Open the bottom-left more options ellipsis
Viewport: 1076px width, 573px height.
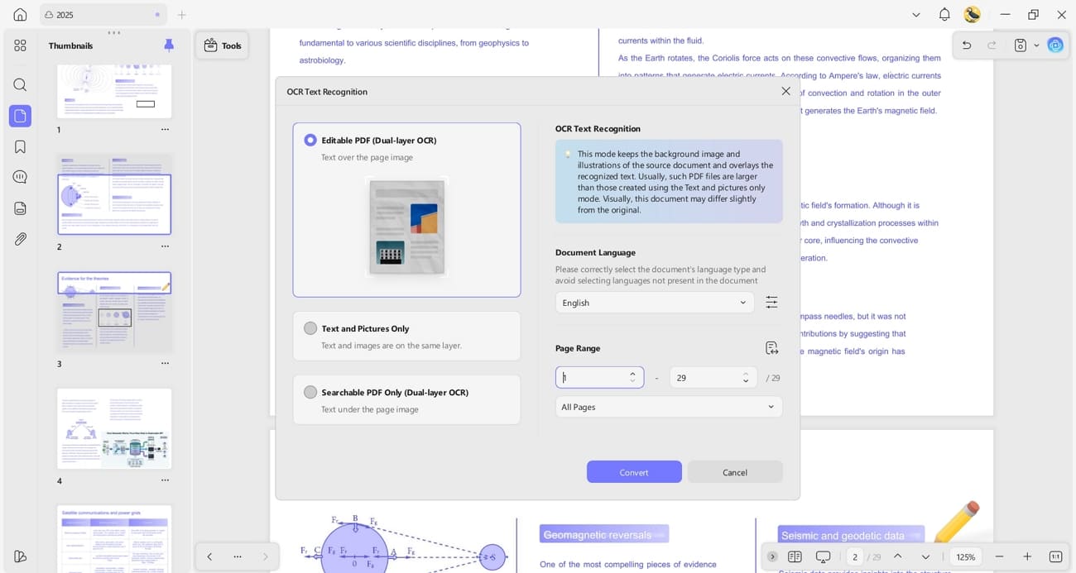(x=238, y=556)
